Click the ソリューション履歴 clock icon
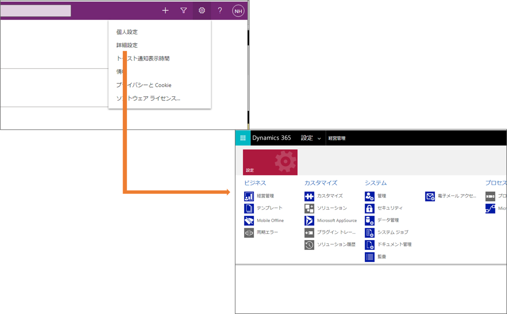The width and height of the screenshot is (507, 314). tap(309, 245)
